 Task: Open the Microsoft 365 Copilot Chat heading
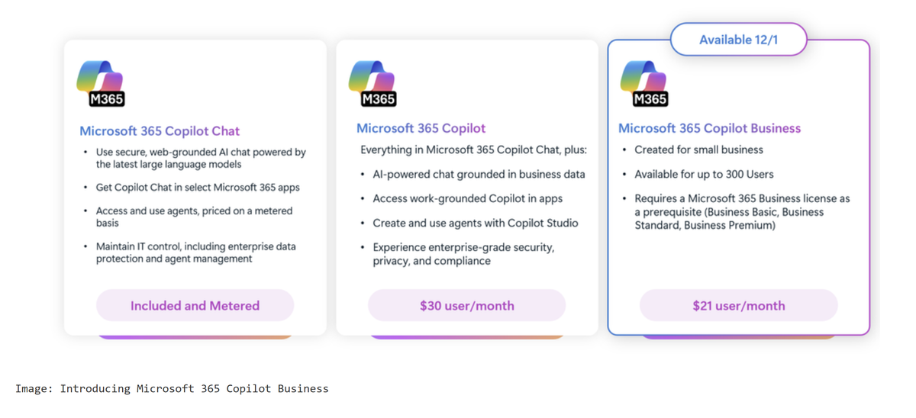pyautogui.click(x=160, y=131)
